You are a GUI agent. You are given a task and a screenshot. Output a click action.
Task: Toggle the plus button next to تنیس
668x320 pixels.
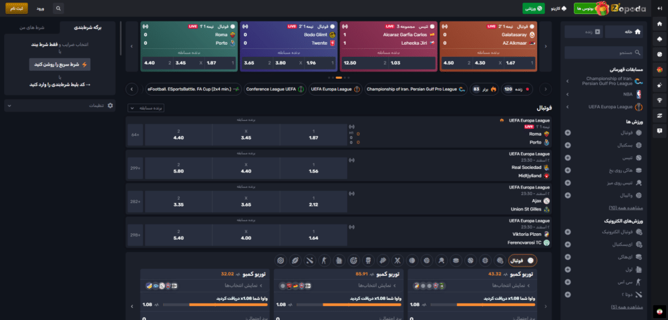click(567, 158)
